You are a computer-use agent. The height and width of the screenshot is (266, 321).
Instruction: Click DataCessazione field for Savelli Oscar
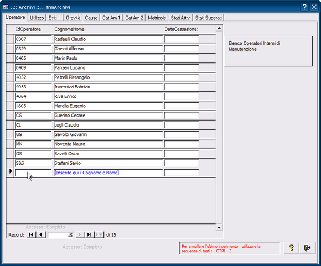[182, 154]
